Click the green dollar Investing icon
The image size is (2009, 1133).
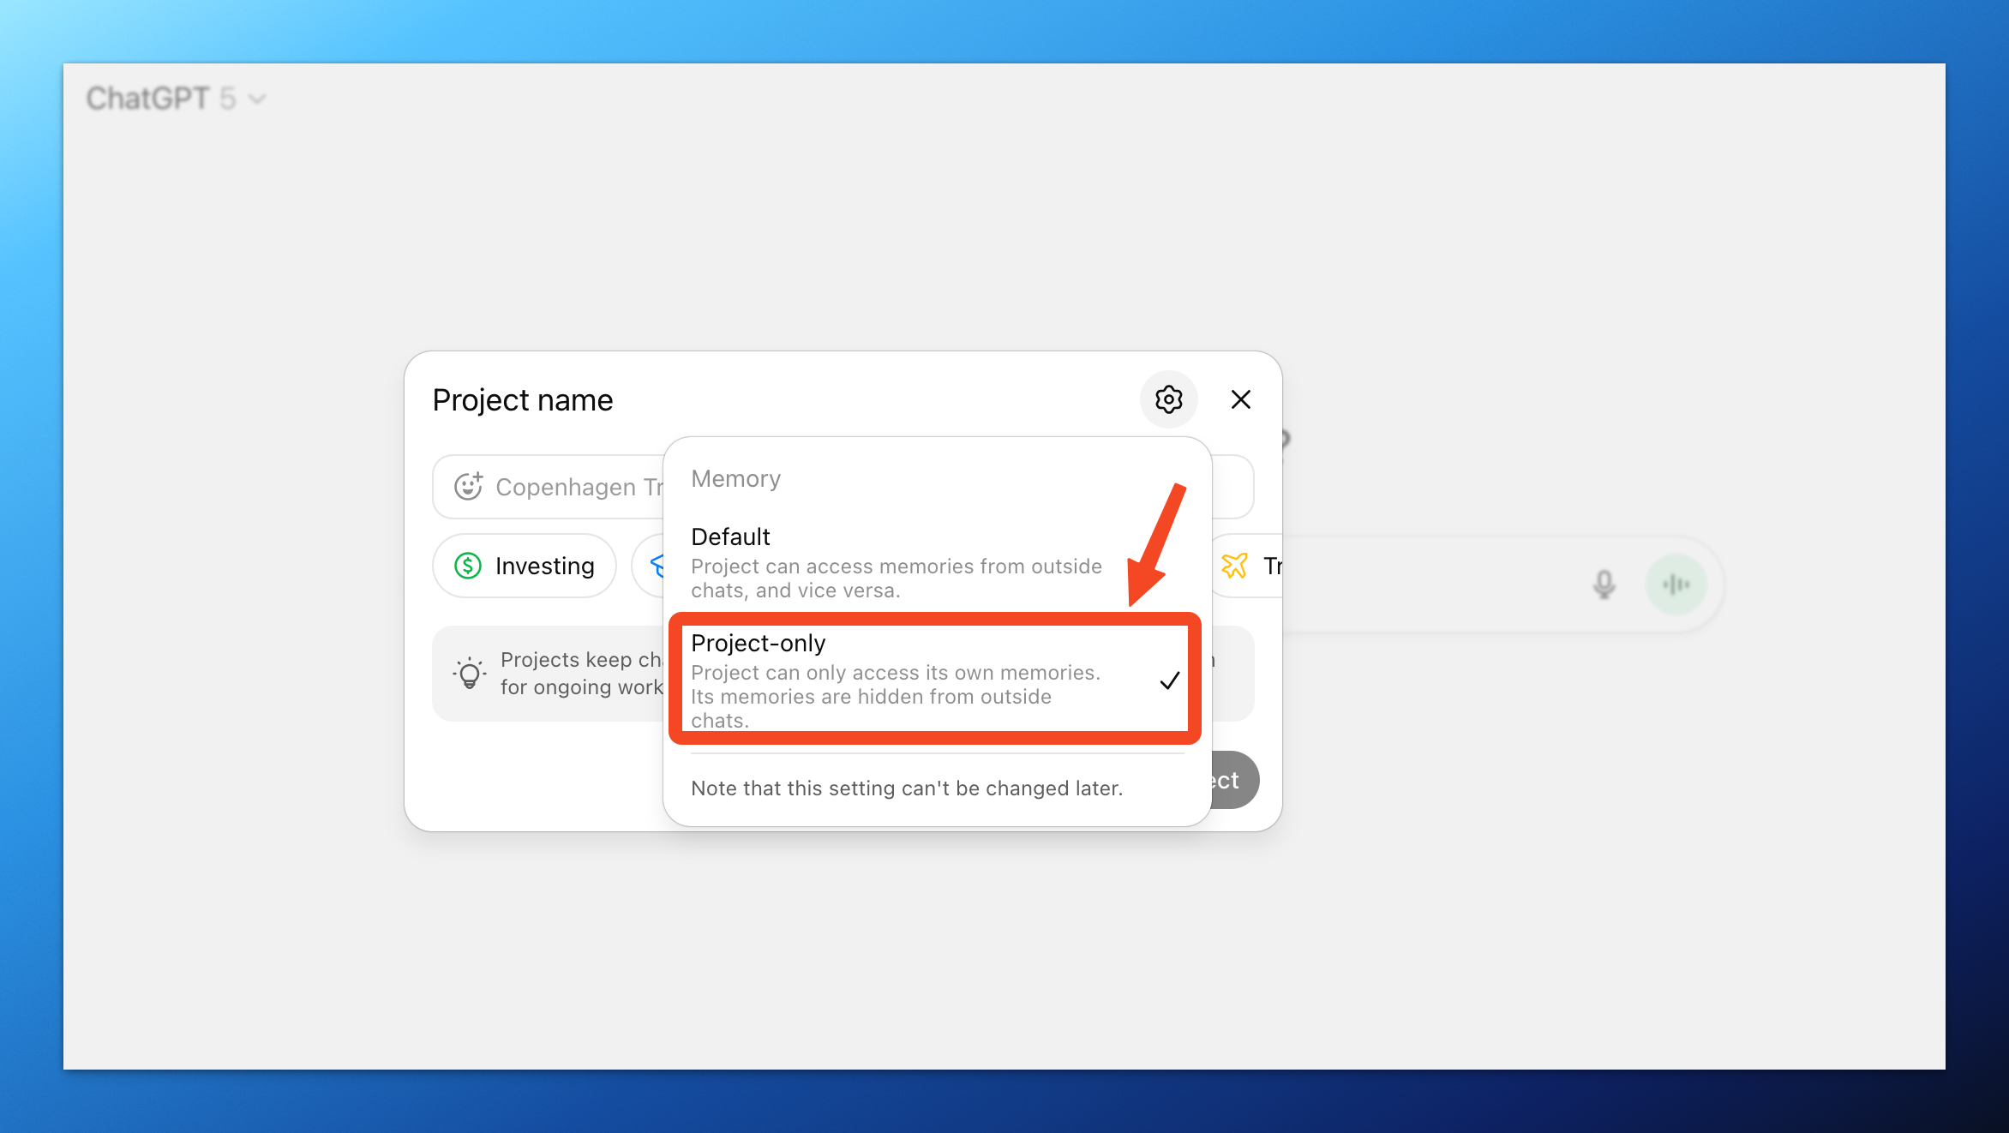(468, 566)
